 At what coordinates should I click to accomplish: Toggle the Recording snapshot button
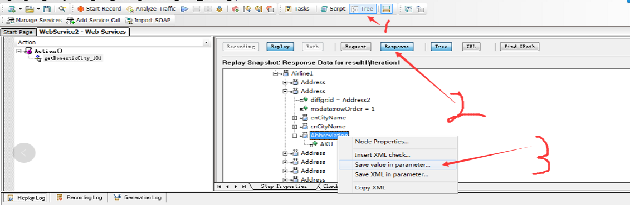(240, 47)
